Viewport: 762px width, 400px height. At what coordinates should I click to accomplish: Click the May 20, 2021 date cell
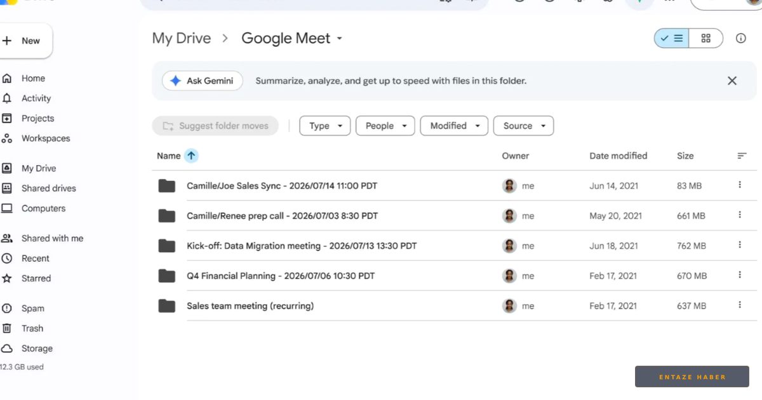pyautogui.click(x=616, y=216)
